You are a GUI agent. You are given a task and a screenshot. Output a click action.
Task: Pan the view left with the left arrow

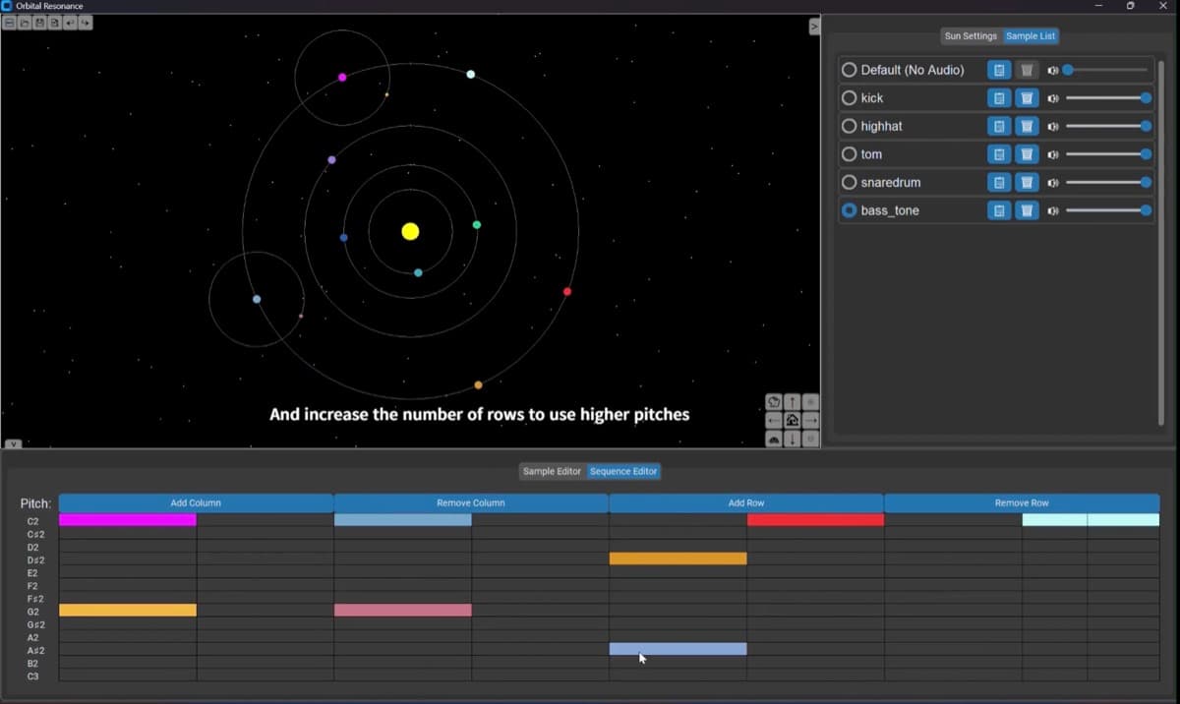[x=774, y=421]
